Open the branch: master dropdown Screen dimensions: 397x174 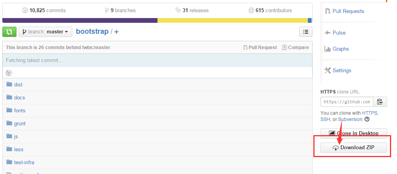45,32
